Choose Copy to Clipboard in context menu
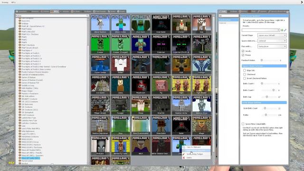This screenshot has height=171, width=304. tap(196, 147)
